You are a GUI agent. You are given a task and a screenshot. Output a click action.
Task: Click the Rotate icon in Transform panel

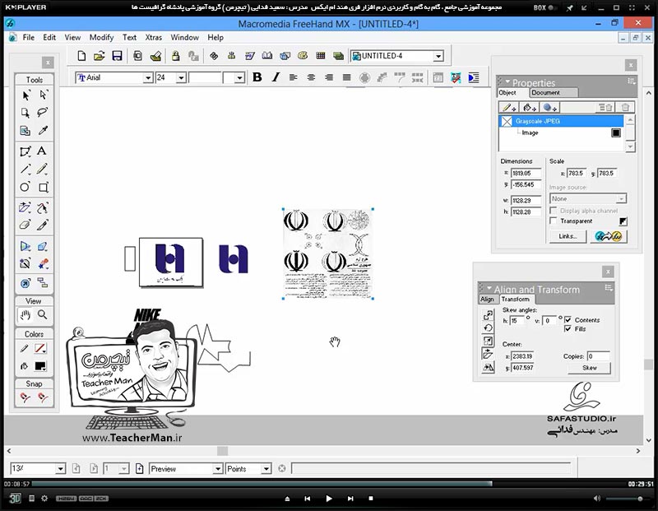coord(488,328)
